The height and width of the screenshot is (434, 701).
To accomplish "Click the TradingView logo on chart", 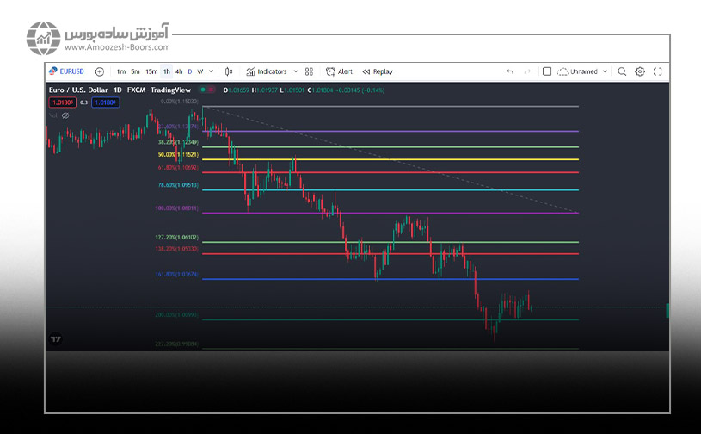I will coord(56,339).
